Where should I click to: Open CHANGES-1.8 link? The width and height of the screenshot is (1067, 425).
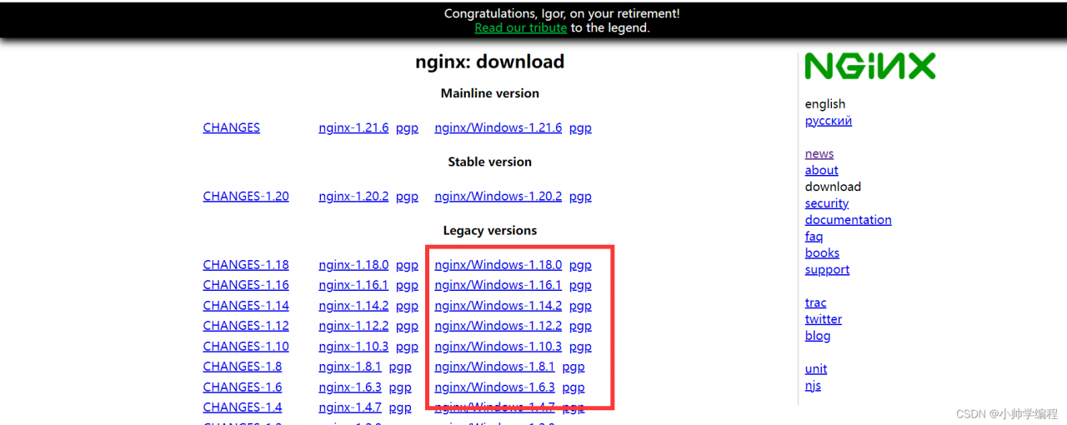243,367
